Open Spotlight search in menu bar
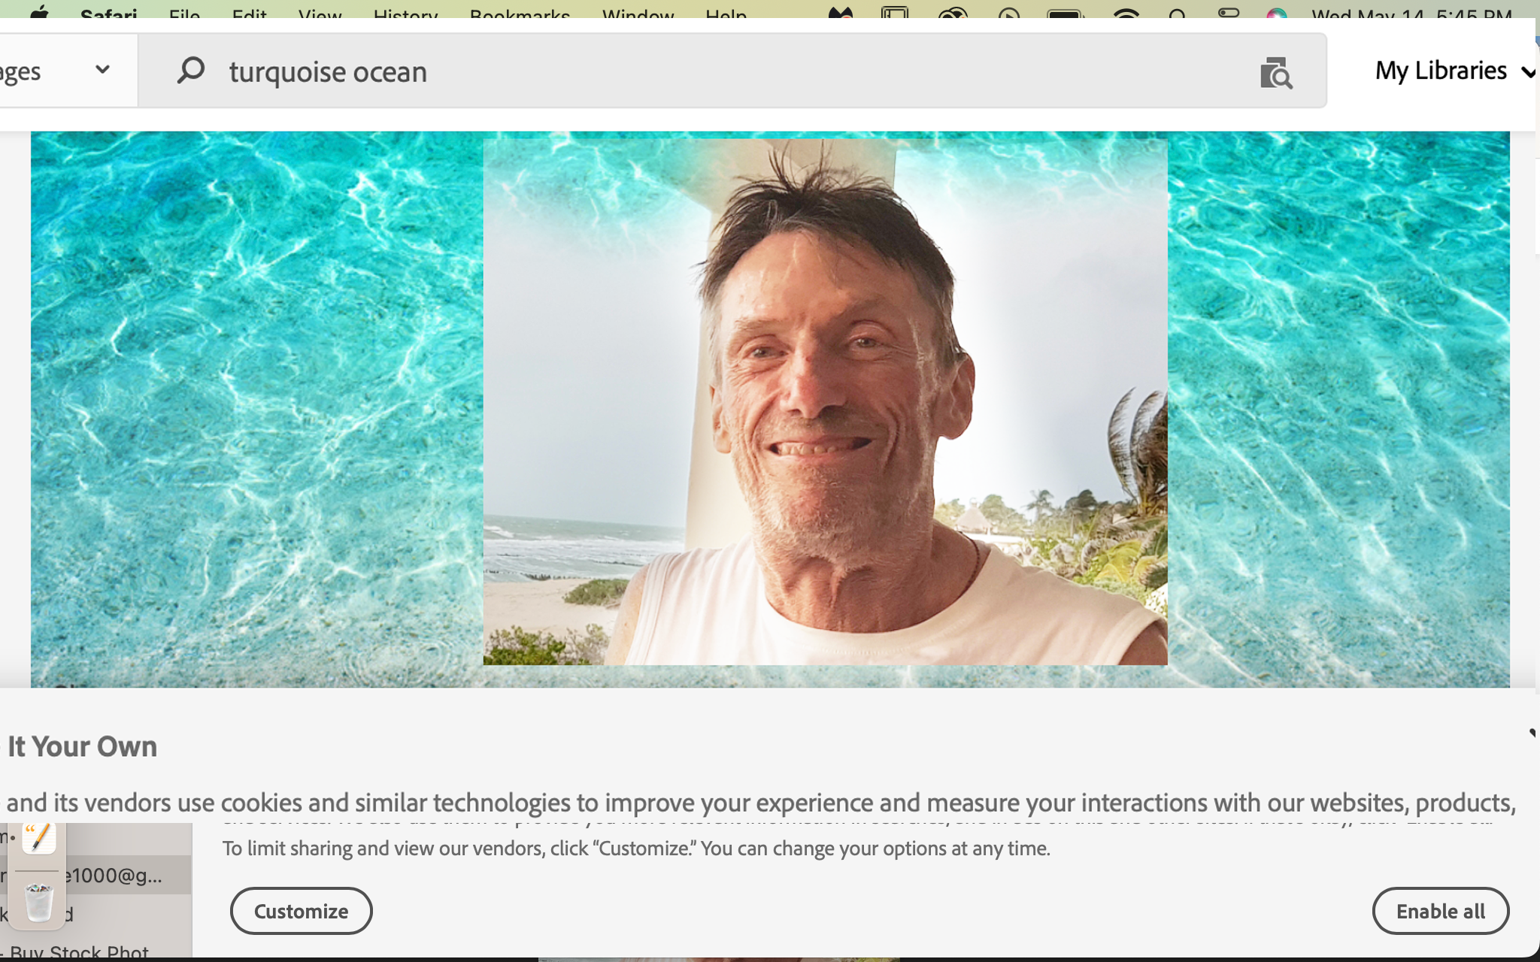1540x962 pixels. point(1178,14)
